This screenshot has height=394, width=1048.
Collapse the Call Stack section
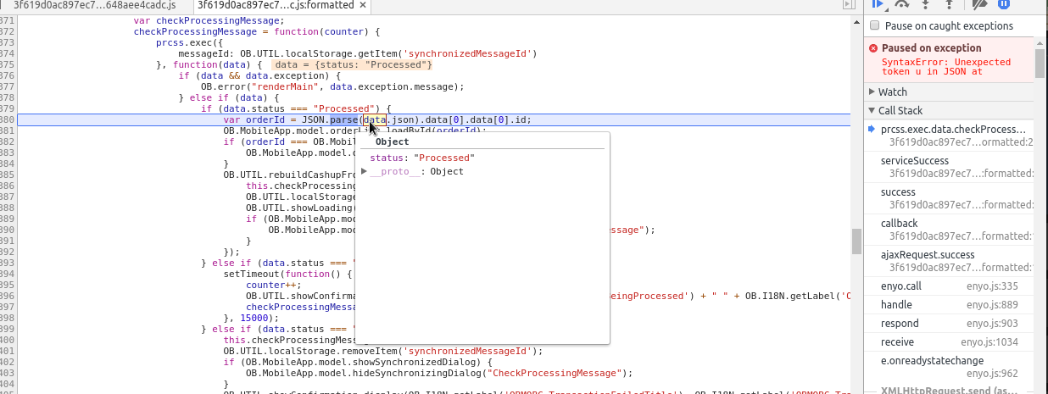click(900, 110)
